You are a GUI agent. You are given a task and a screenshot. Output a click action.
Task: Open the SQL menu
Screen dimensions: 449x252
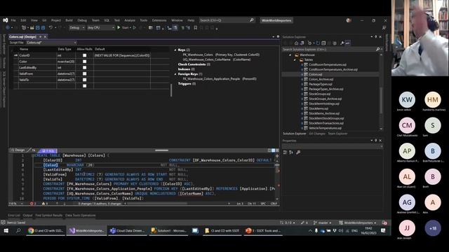[x=107, y=20]
